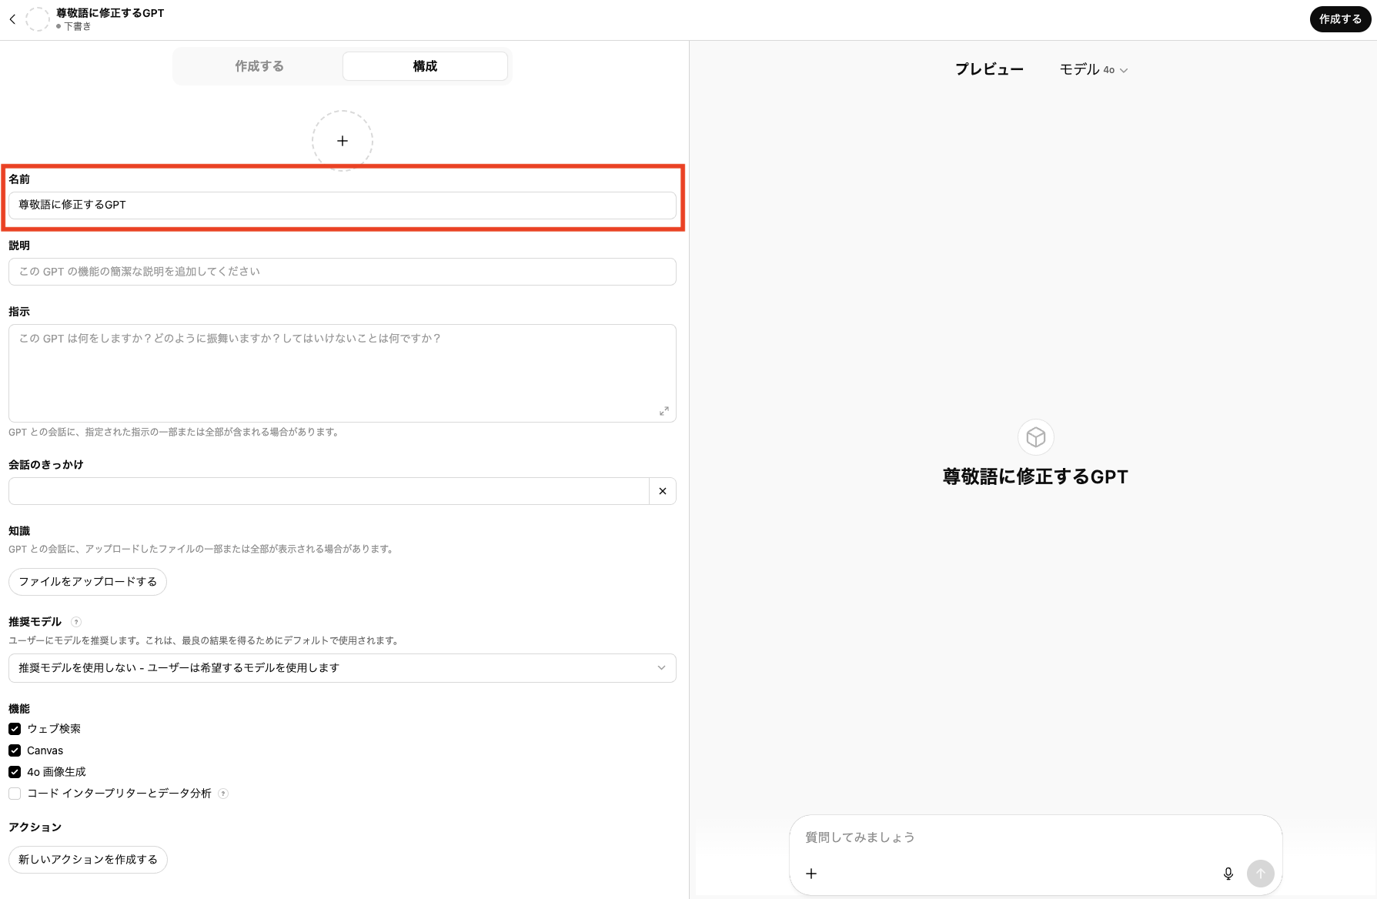This screenshot has height=899, width=1377.
Task: Click the dashed profile icon in header
Action: pyautogui.click(x=38, y=19)
